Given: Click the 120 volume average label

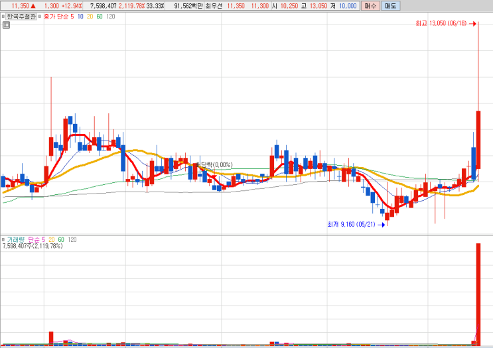Looking at the screenshot, I should [72, 240].
